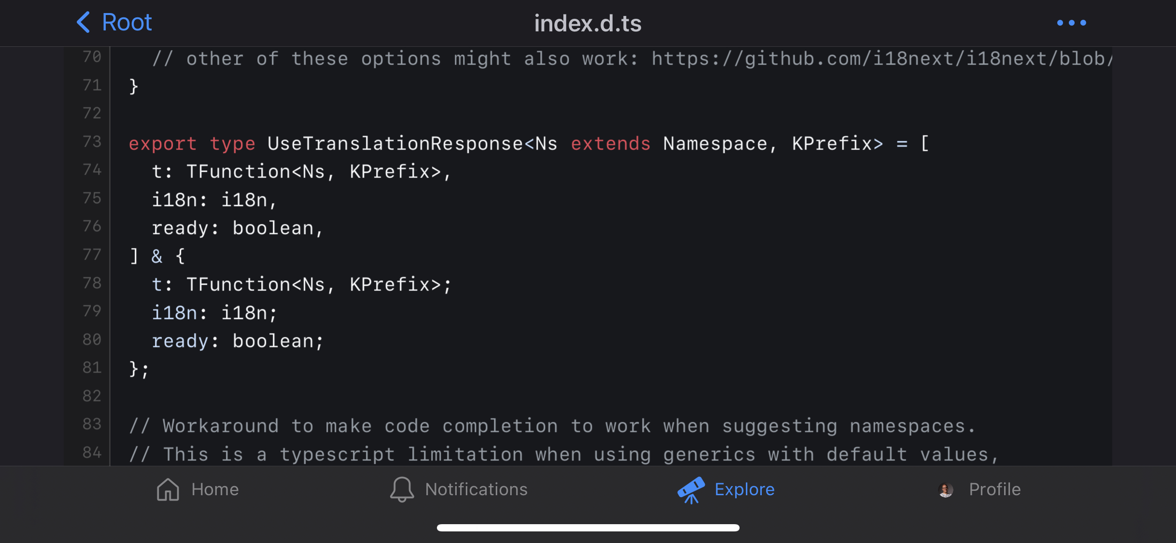Viewport: 1176px width, 543px height.
Task: Tap the Explore telescope icon
Action: point(691,490)
